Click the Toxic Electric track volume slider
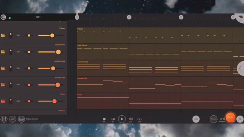The width and height of the screenshot is (244, 137). coord(51,52)
